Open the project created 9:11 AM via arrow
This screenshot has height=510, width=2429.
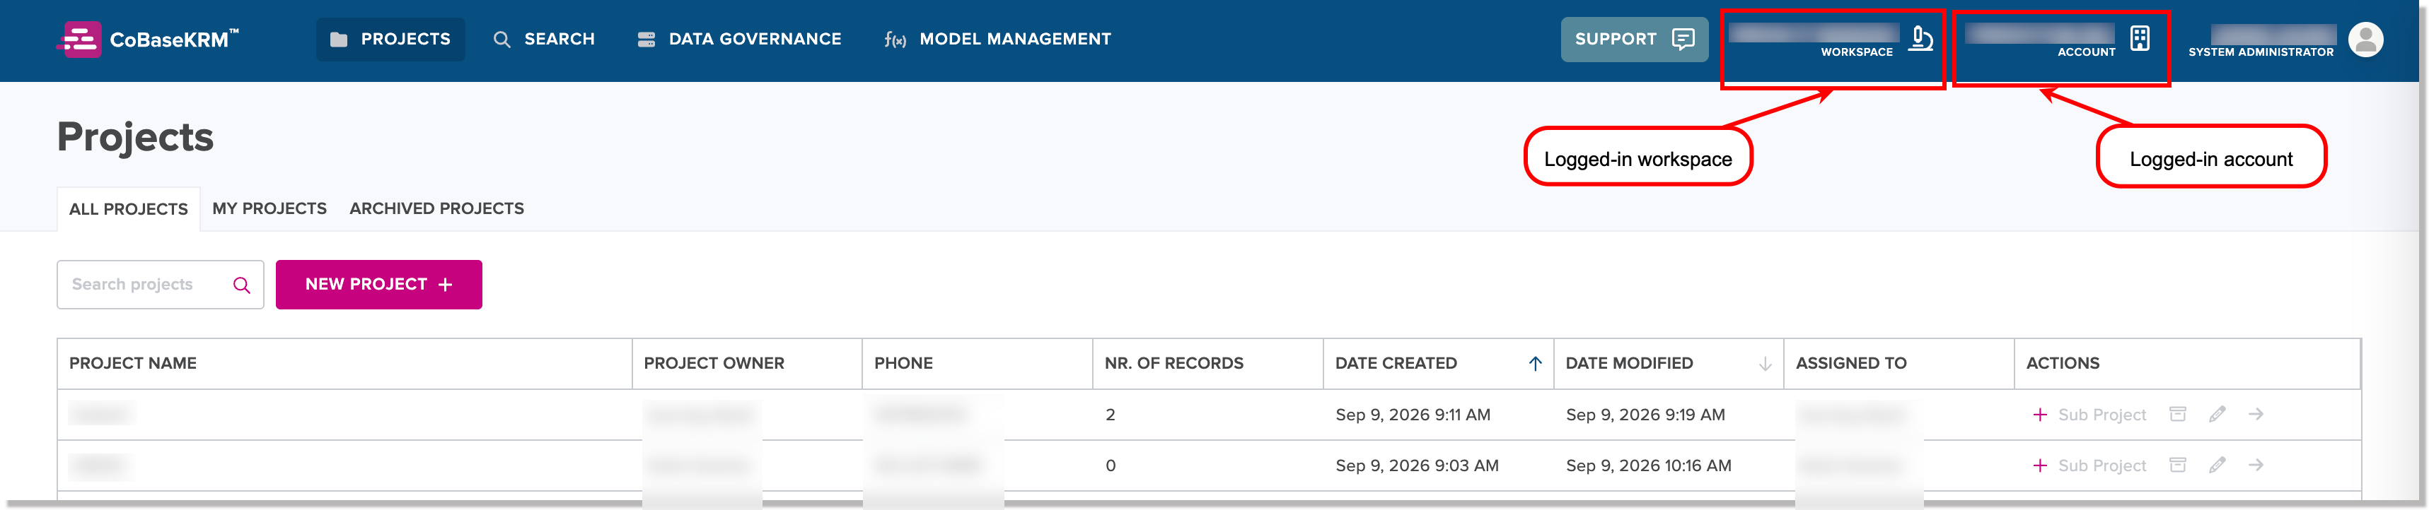(x=2256, y=414)
